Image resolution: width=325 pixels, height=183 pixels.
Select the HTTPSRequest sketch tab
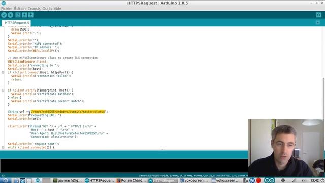pos(16,23)
